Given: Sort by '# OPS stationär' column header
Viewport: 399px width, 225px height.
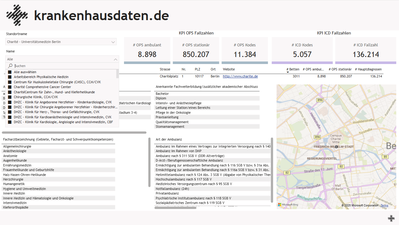Looking at the screenshot, I should click(x=340, y=69).
